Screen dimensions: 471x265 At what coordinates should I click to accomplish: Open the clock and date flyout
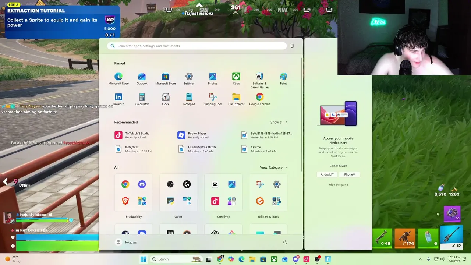click(453, 259)
